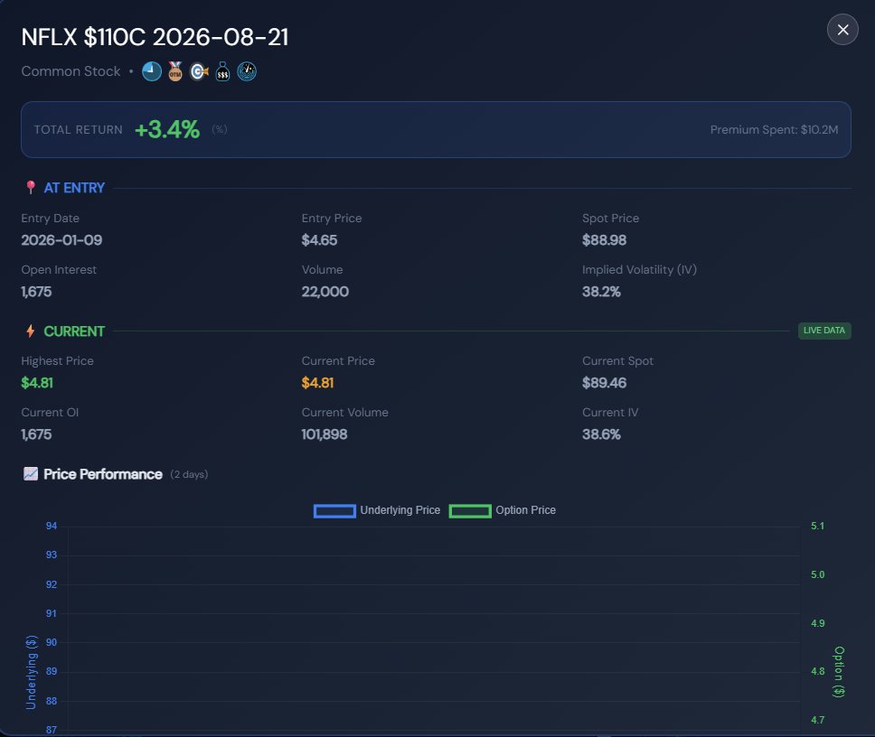
Task: Click the money bag badge icon
Action: click(222, 71)
